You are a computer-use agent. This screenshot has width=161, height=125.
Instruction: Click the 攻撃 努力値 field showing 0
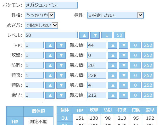tap(97, 55)
